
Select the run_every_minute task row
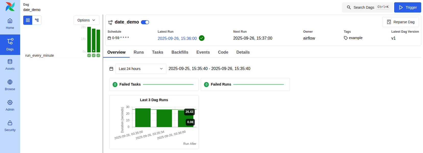40,55
